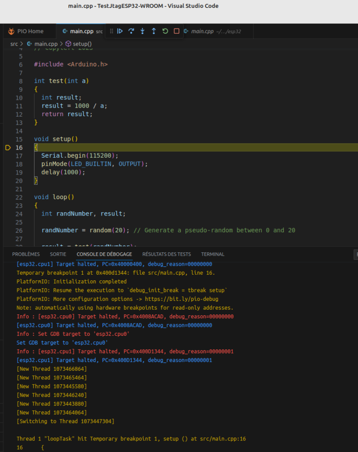This screenshot has height=452, width=358.
Task: Open the SORTIE panel tab
Action: [58, 254]
